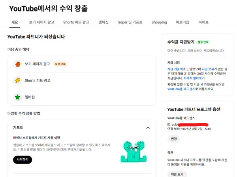The image size is (237, 177).
Task: Click the 연결 날짜 2025년 3월 7일 text
Action: 189,129
